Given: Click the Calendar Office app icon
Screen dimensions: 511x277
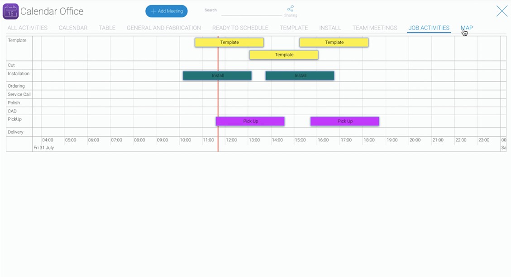Looking at the screenshot, I should 11,11.
